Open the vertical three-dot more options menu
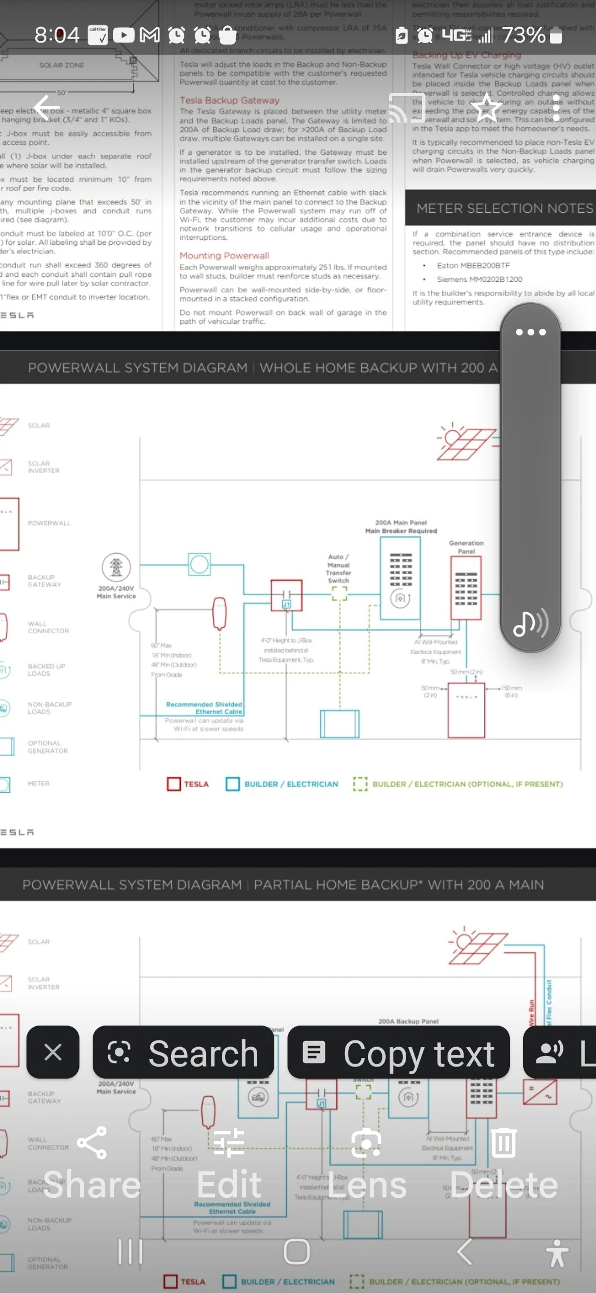 (x=557, y=107)
